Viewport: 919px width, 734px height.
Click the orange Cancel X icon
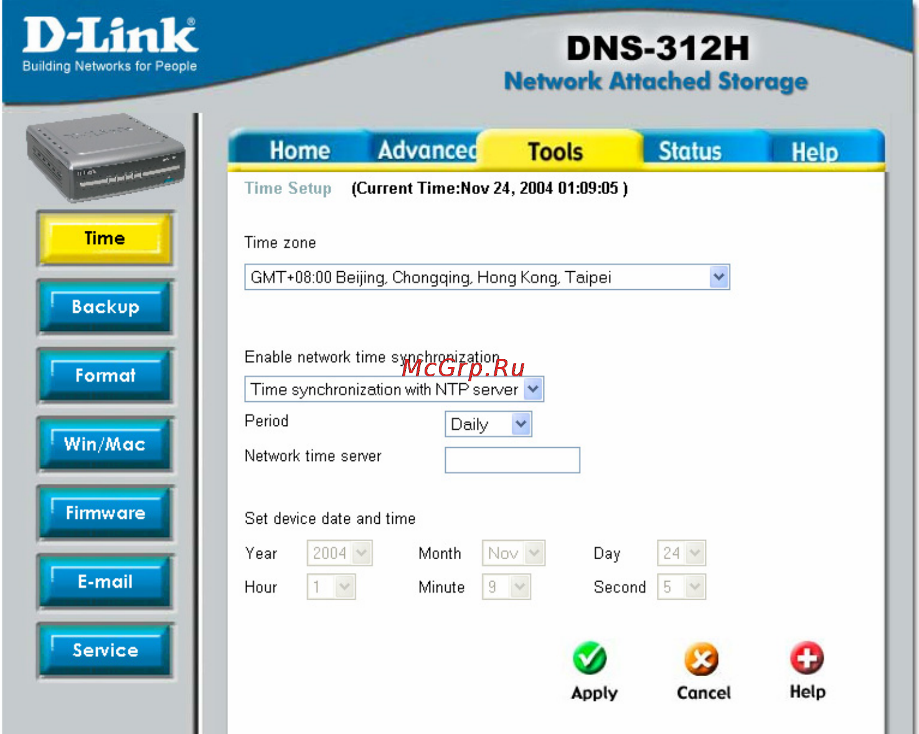(x=701, y=659)
